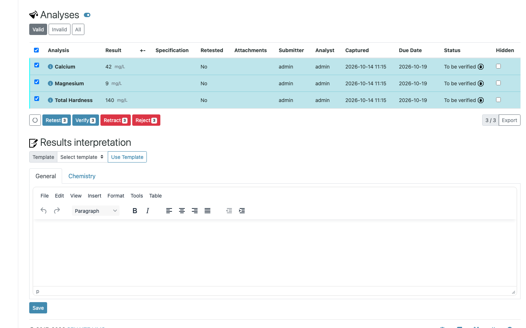Viewport: 526px width, 328px height.
Task: Align text right
Action: 195,211
